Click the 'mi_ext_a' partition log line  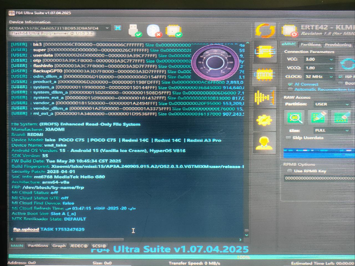tap(128, 114)
